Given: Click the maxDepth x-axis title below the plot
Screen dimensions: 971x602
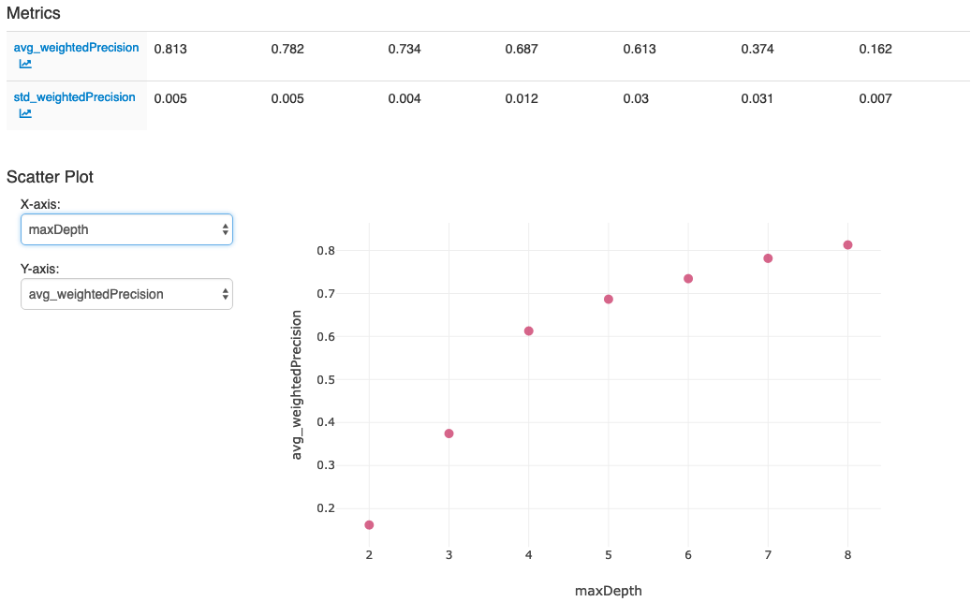Looking at the screenshot, I should point(608,590).
